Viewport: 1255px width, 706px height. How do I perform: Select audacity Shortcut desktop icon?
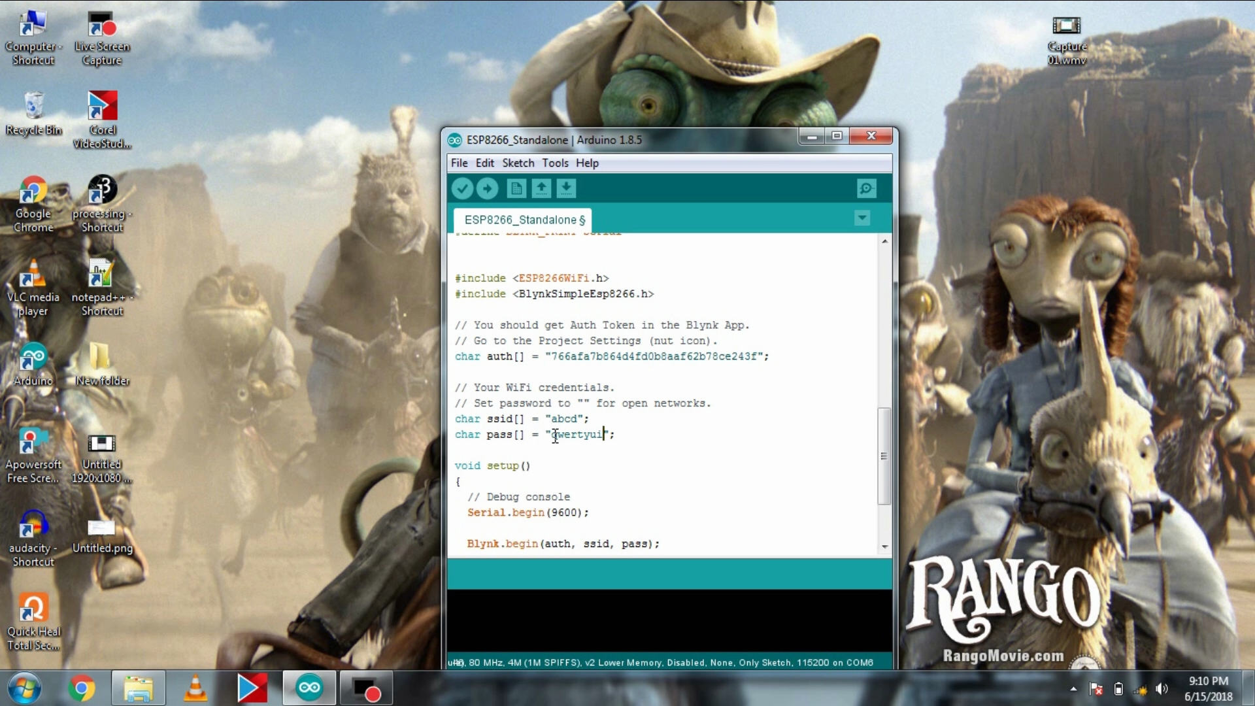coord(33,539)
